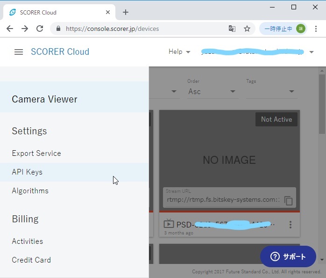Click the vertical page scrollbar thumb
Viewport: 326px width, 278px height.
point(322,104)
